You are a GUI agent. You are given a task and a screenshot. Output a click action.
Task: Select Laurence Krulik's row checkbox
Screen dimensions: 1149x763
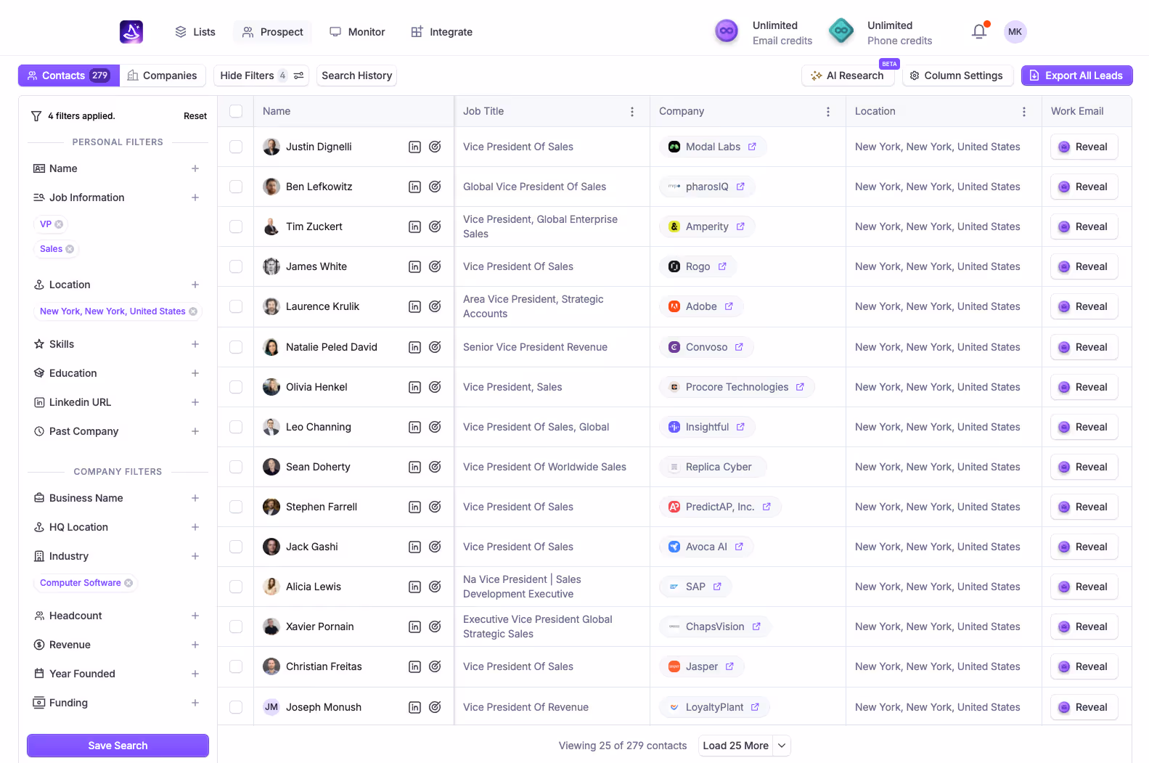click(236, 306)
